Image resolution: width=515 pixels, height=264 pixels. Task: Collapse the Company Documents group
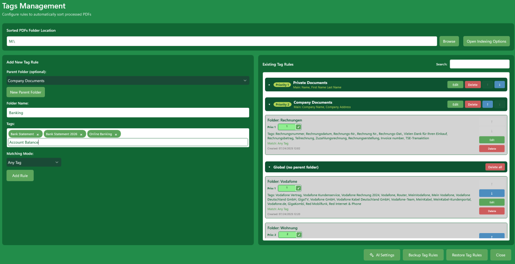269,104
